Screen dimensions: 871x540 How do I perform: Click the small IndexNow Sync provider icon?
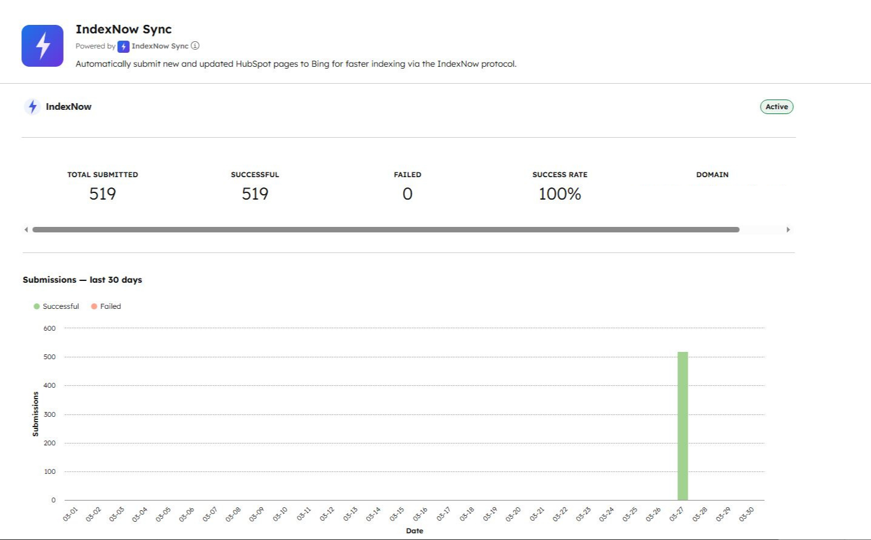coord(123,47)
